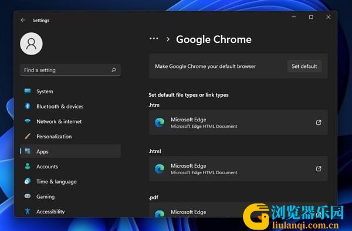Click Edge icon under .htm
The height and width of the screenshot is (231, 352).
point(160,123)
